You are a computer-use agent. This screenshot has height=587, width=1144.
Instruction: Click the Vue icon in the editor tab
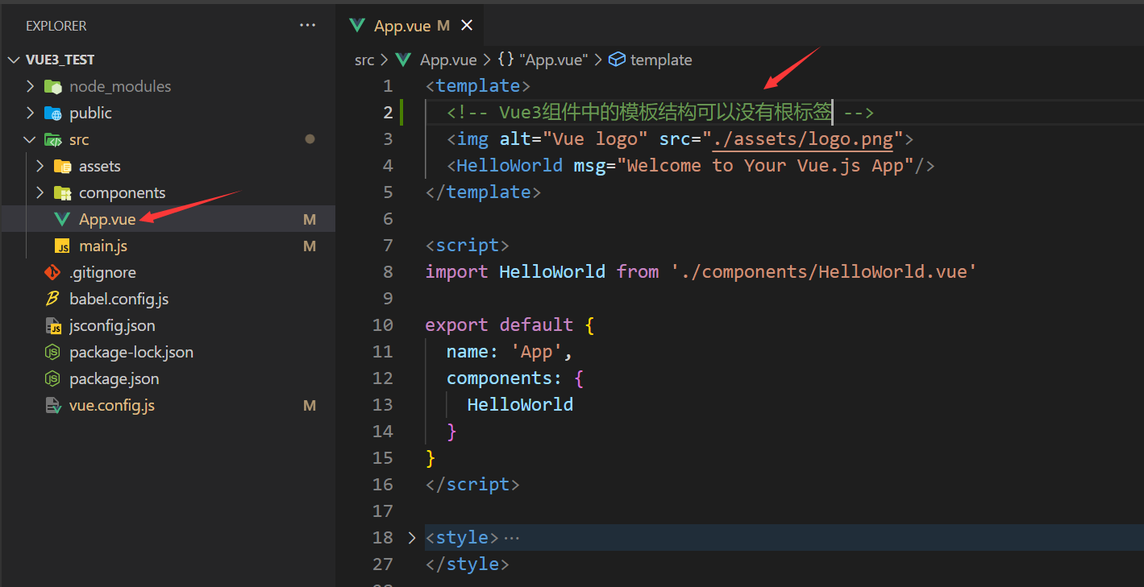[x=357, y=26]
